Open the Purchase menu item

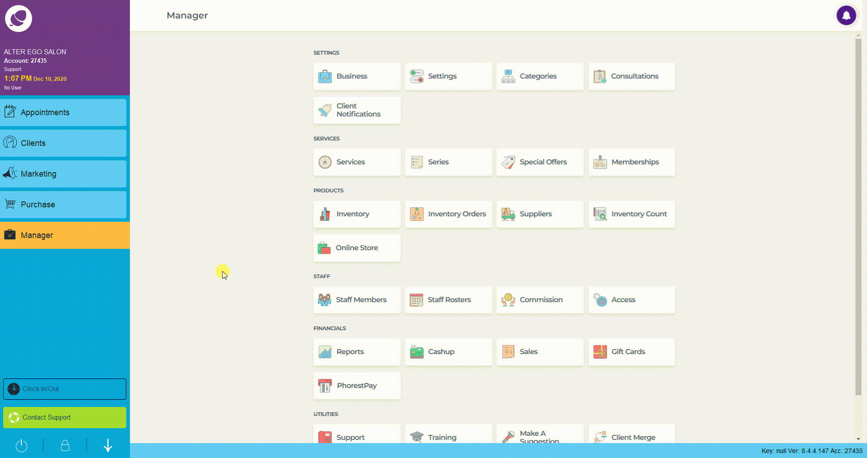63,205
